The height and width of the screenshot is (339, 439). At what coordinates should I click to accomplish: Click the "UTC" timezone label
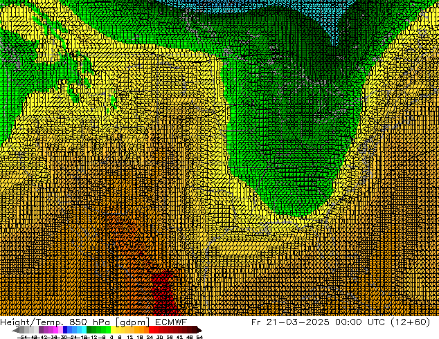click(x=377, y=322)
